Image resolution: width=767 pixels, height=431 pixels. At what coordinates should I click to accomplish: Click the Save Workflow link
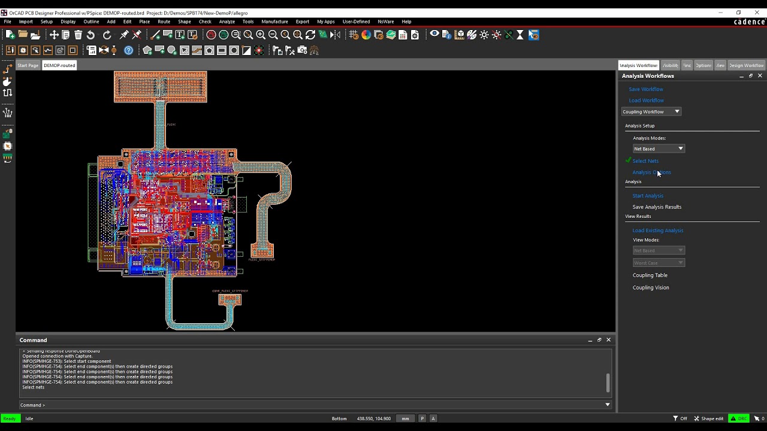coord(646,89)
